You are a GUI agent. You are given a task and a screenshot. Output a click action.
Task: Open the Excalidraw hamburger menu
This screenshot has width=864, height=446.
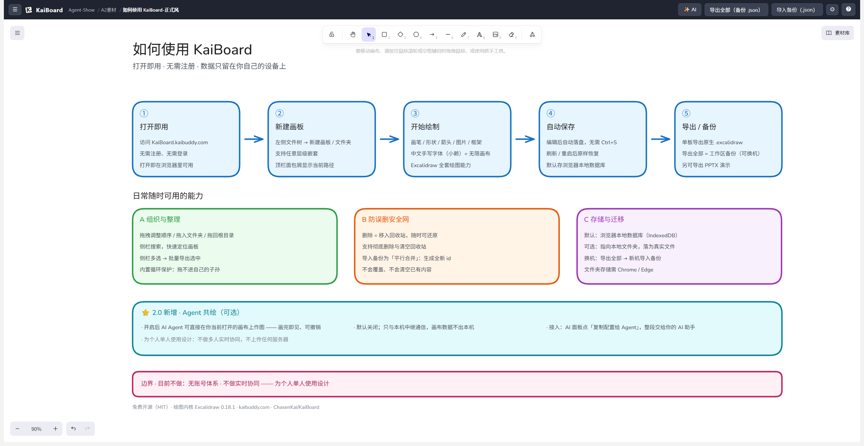pos(17,33)
